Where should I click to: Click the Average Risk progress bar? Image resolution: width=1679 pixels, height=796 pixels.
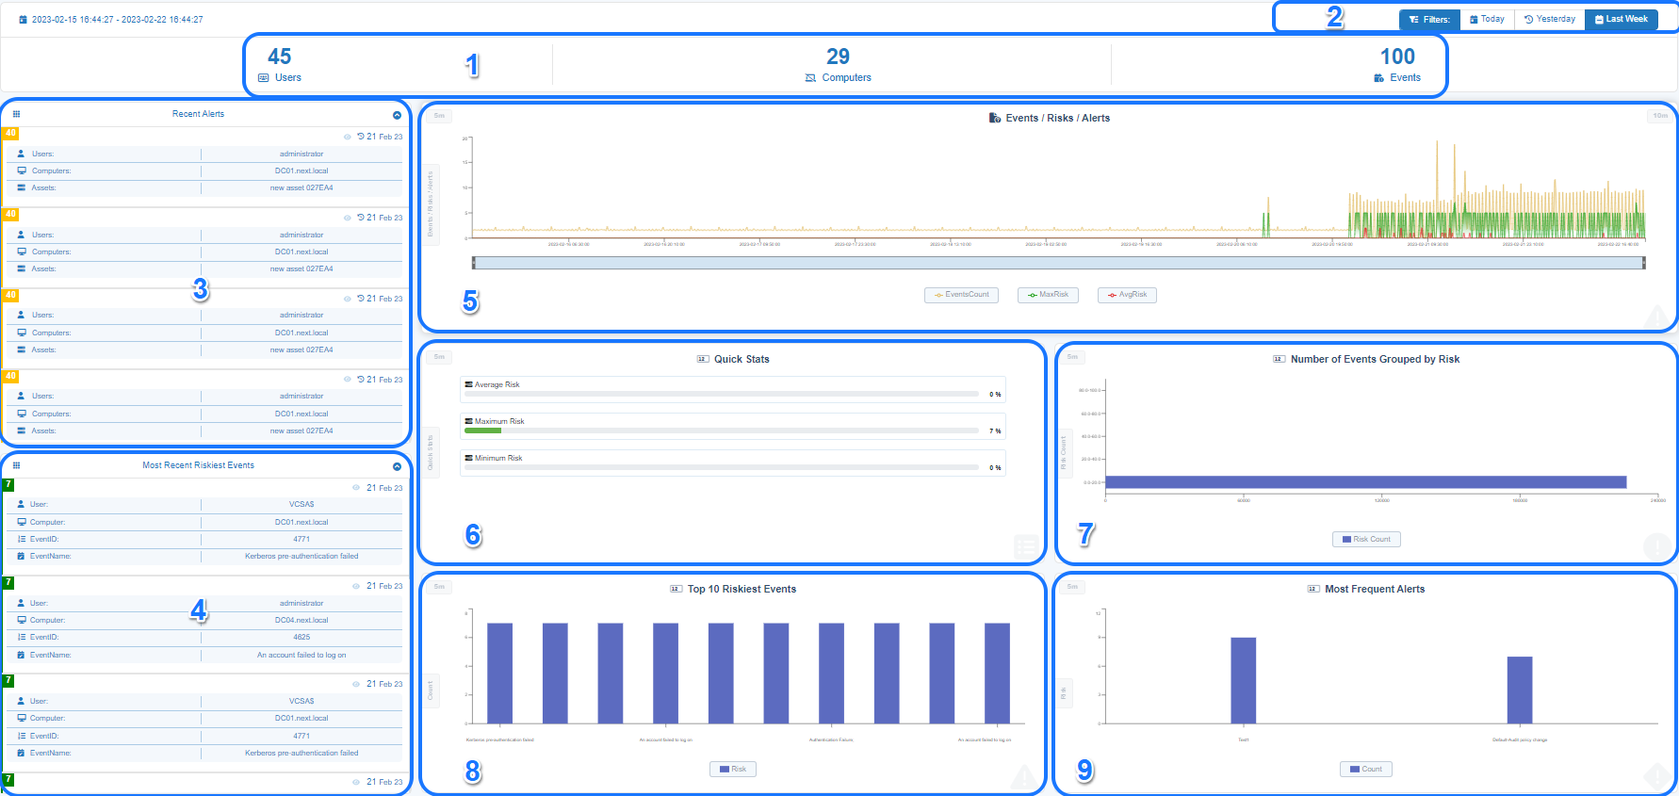point(723,394)
